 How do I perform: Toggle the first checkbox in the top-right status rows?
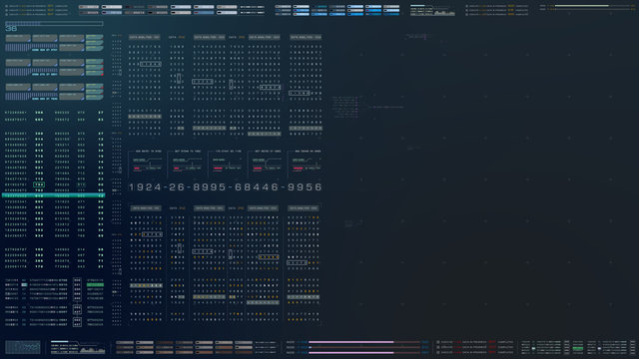coord(466,7)
